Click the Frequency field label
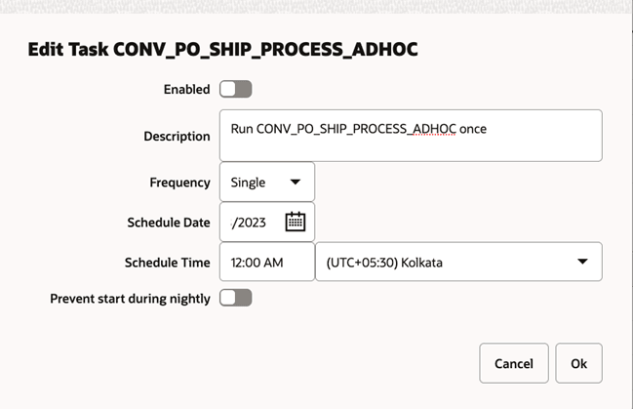Image resolution: width=633 pixels, height=409 pixels. [x=179, y=183]
